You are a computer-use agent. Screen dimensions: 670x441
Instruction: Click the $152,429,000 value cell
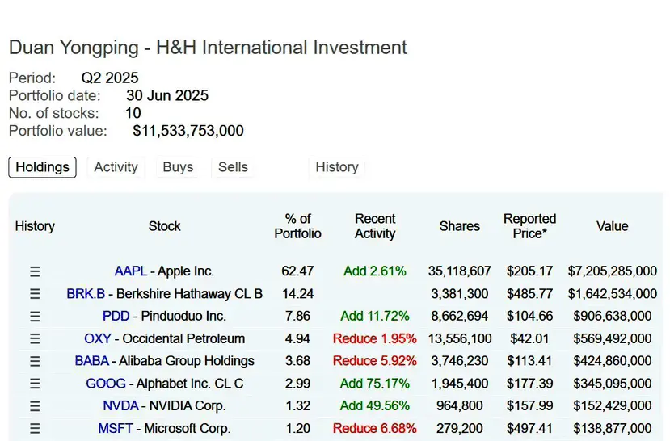coord(613,405)
